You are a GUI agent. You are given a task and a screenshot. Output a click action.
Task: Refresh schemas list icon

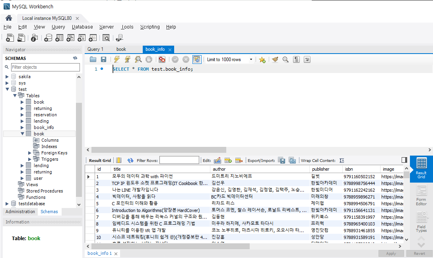click(x=75, y=58)
